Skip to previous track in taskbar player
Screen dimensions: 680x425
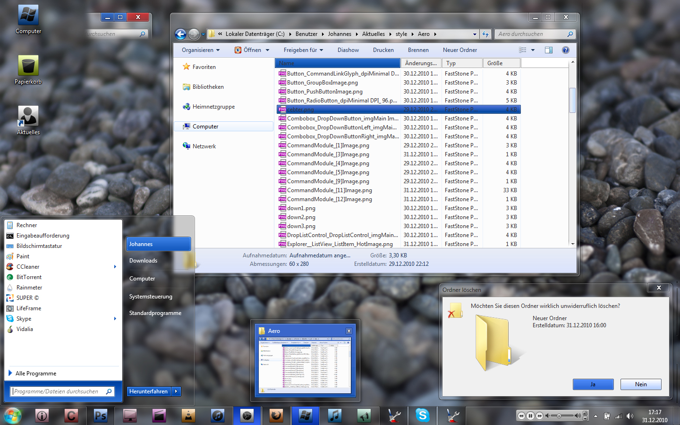pyautogui.click(x=521, y=416)
